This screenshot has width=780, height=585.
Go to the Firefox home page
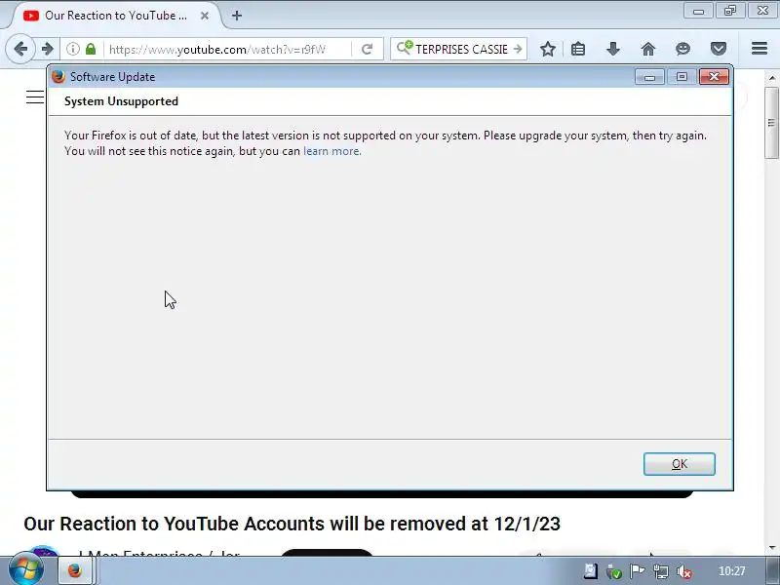point(648,49)
